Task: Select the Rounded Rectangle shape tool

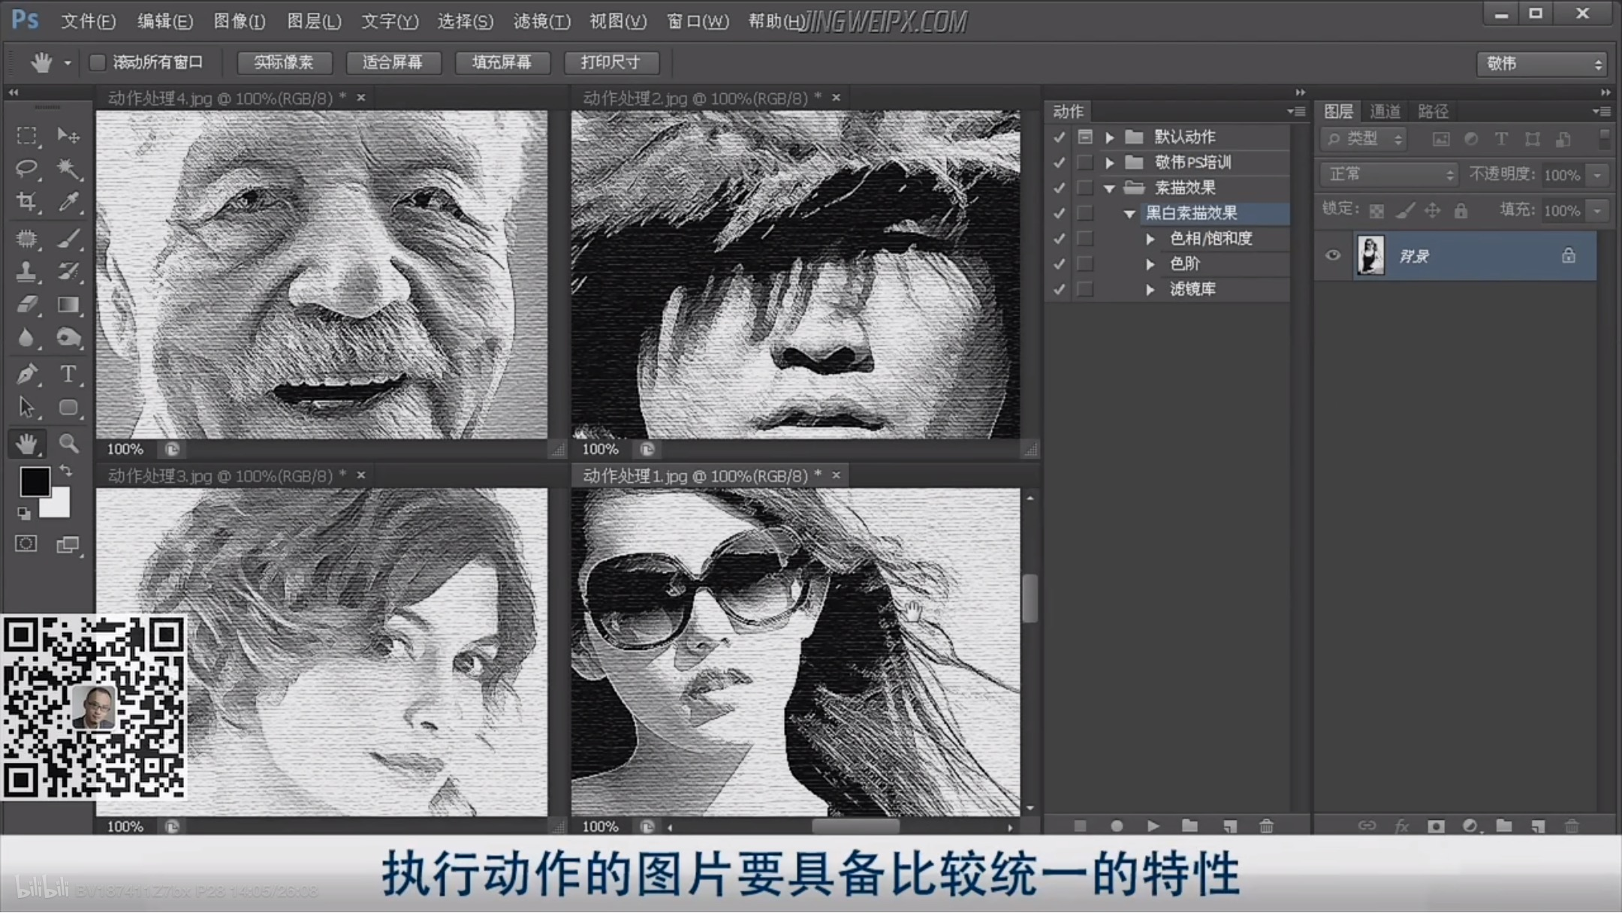Action: pyautogui.click(x=68, y=407)
